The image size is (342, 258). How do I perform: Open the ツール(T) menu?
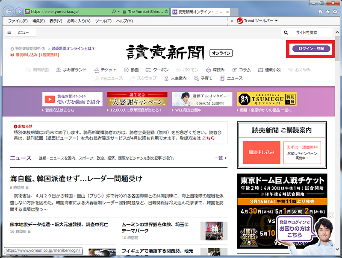tap(103, 21)
